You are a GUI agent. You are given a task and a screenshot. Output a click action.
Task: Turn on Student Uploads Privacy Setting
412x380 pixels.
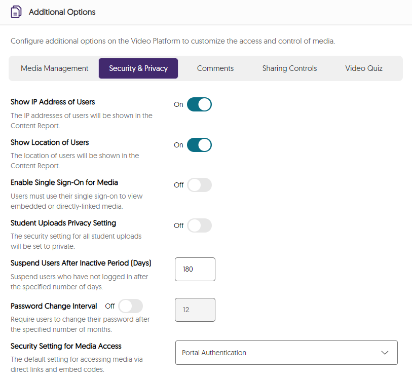coord(199,225)
